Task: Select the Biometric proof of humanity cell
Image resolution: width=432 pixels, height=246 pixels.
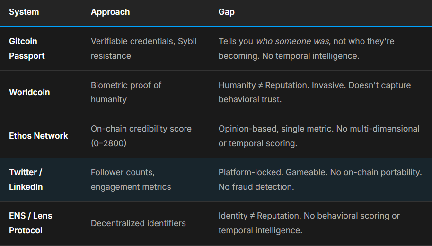Action: tap(126, 92)
